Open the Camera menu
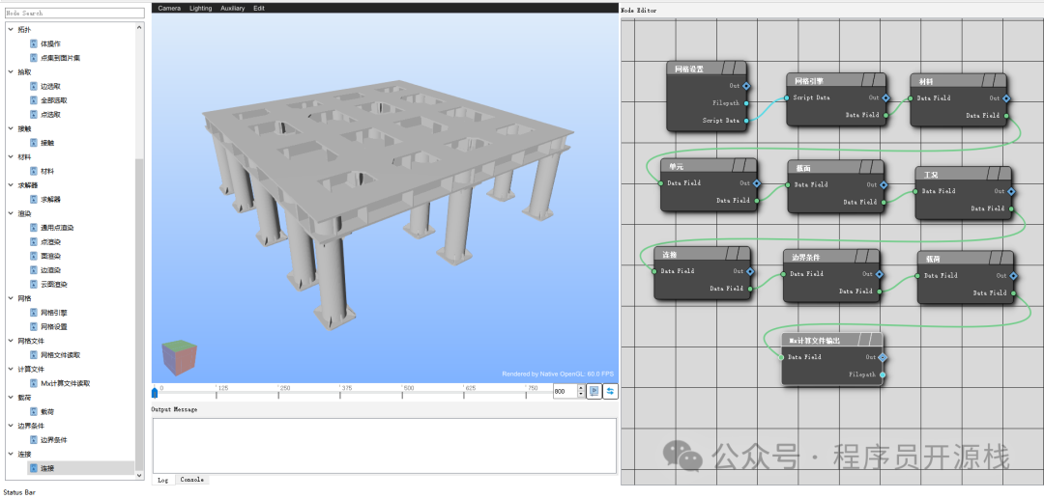The image size is (1044, 499). tap(169, 8)
